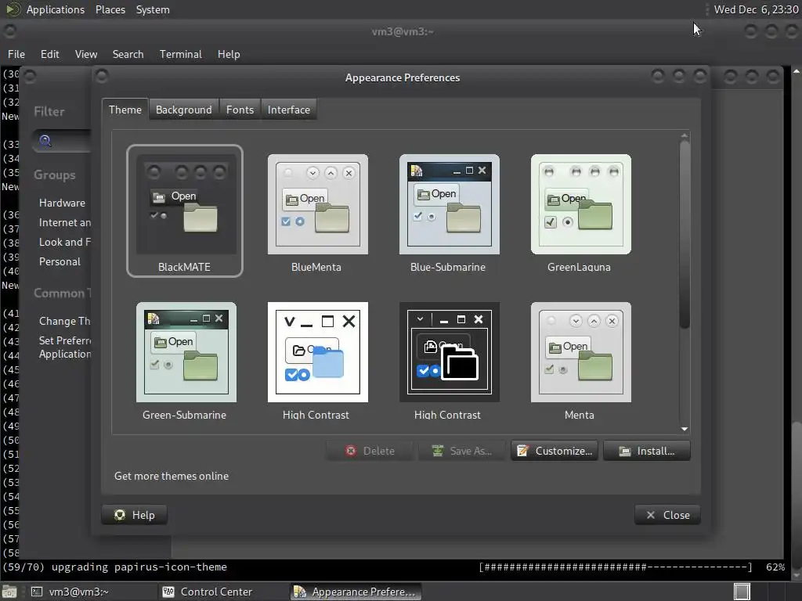Click the delete icon on Delete button

coord(351,451)
